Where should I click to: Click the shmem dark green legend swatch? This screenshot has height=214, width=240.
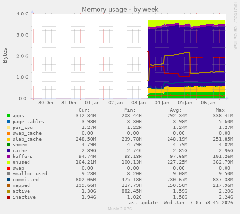click(8, 145)
